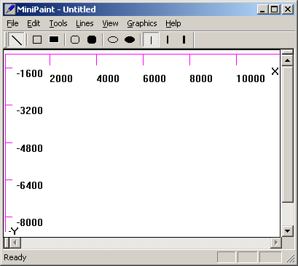Close the MiniPaint window

click(x=288, y=9)
